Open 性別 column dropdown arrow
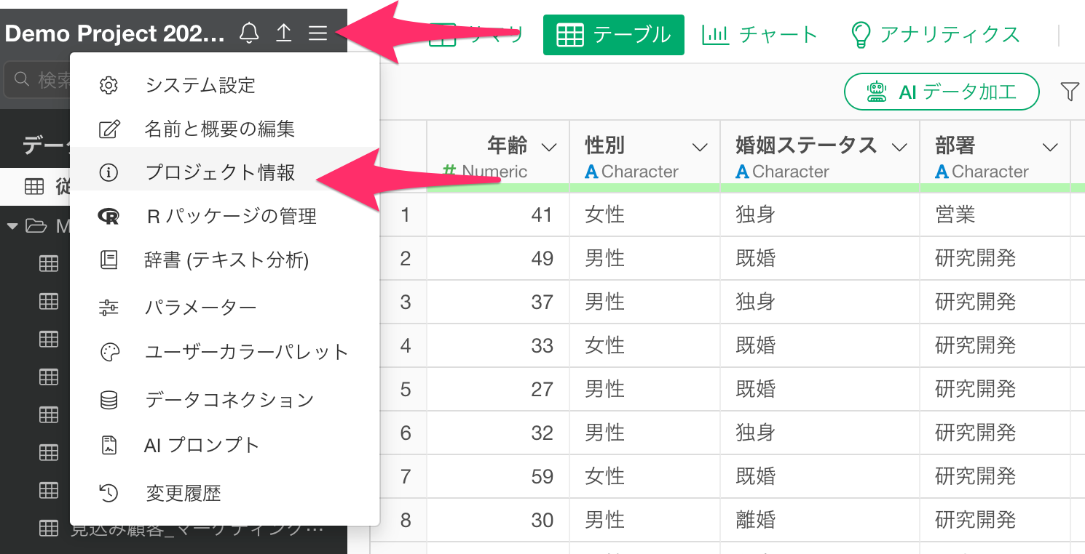Image resolution: width=1085 pixels, height=554 pixels. tap(700, 148)
